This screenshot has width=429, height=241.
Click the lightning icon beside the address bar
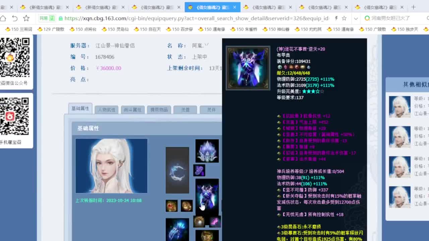335,19
